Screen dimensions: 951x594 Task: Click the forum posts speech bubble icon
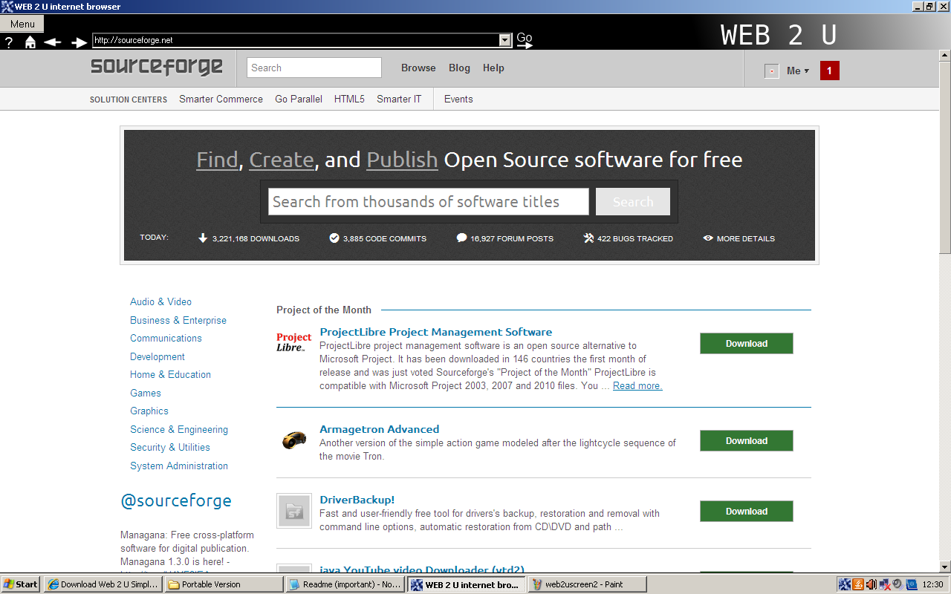461,238
